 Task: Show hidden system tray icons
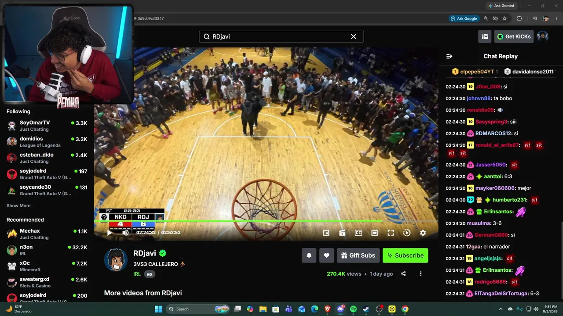(x=501, y=309)
